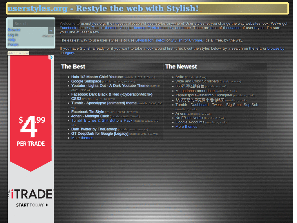This screenshot has height=223, width=297.
Task: Open Tumblr Bitches & Shit Buttons Pack
Action: [x=102, y=121]
